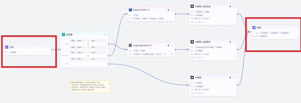Click the bottom 大模型 node icon
Screen dimensions: 301x103
(192, 78)
